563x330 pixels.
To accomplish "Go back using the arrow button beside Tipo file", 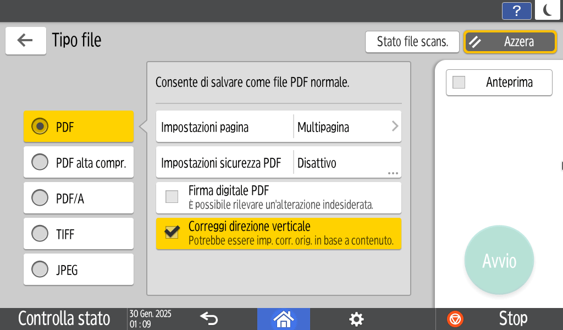I will [x=25, y=40].
